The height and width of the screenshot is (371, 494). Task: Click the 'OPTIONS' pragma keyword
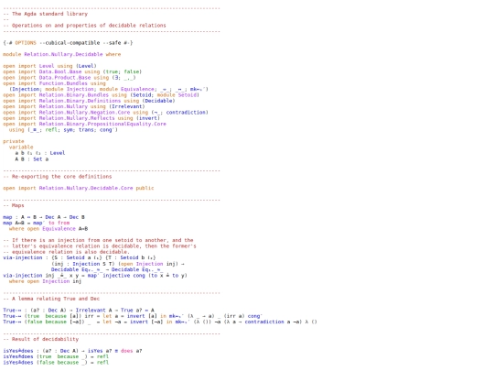[26, 42]
